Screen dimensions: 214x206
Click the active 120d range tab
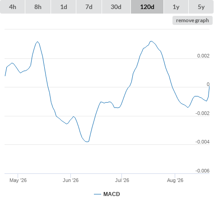pos(147,7)
